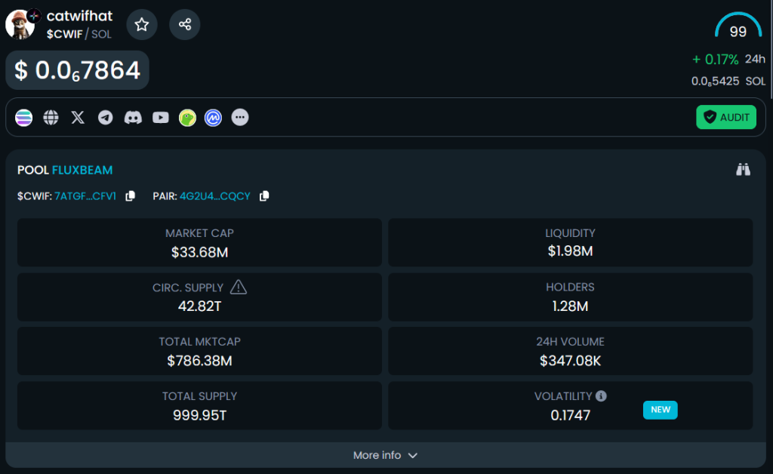Click the + 0.17% 24h change

click(728, 60)
